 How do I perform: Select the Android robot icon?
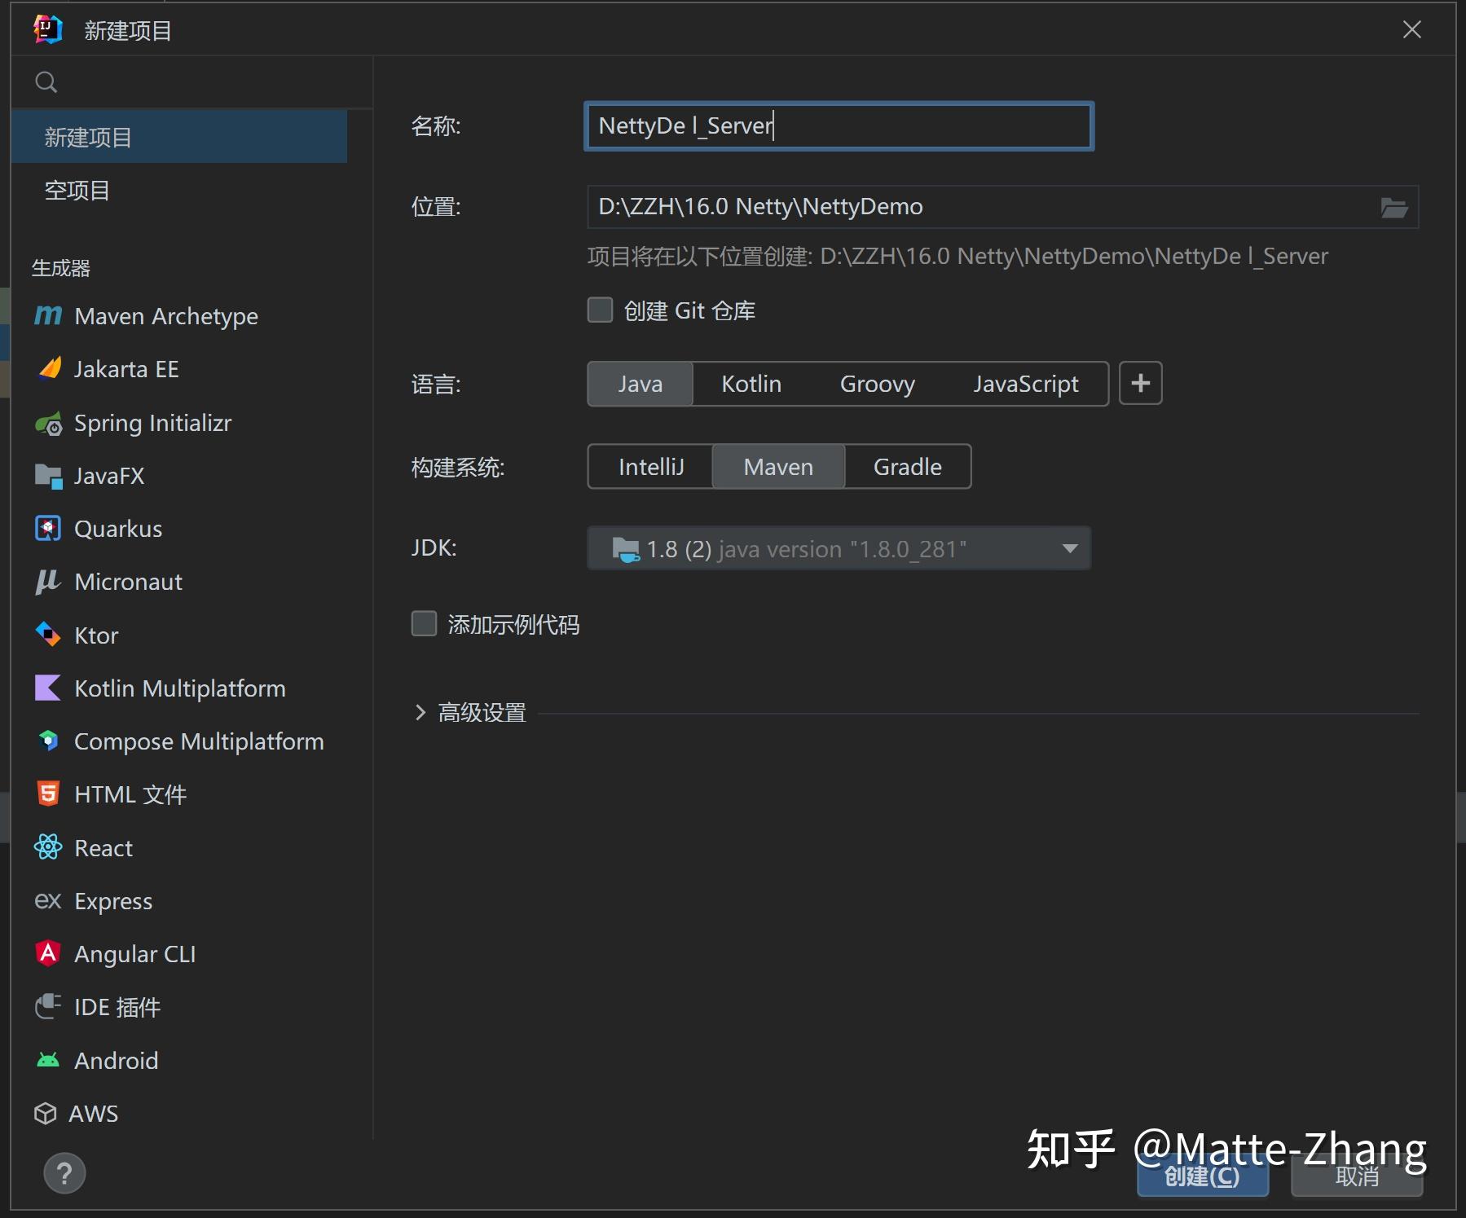click(x=48, y=1060)
